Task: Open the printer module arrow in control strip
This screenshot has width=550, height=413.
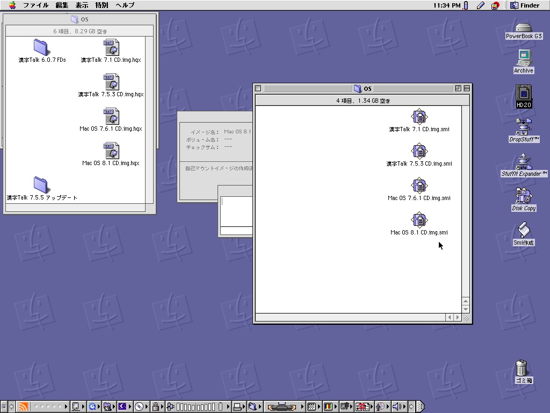Action: tap(243, 407)
